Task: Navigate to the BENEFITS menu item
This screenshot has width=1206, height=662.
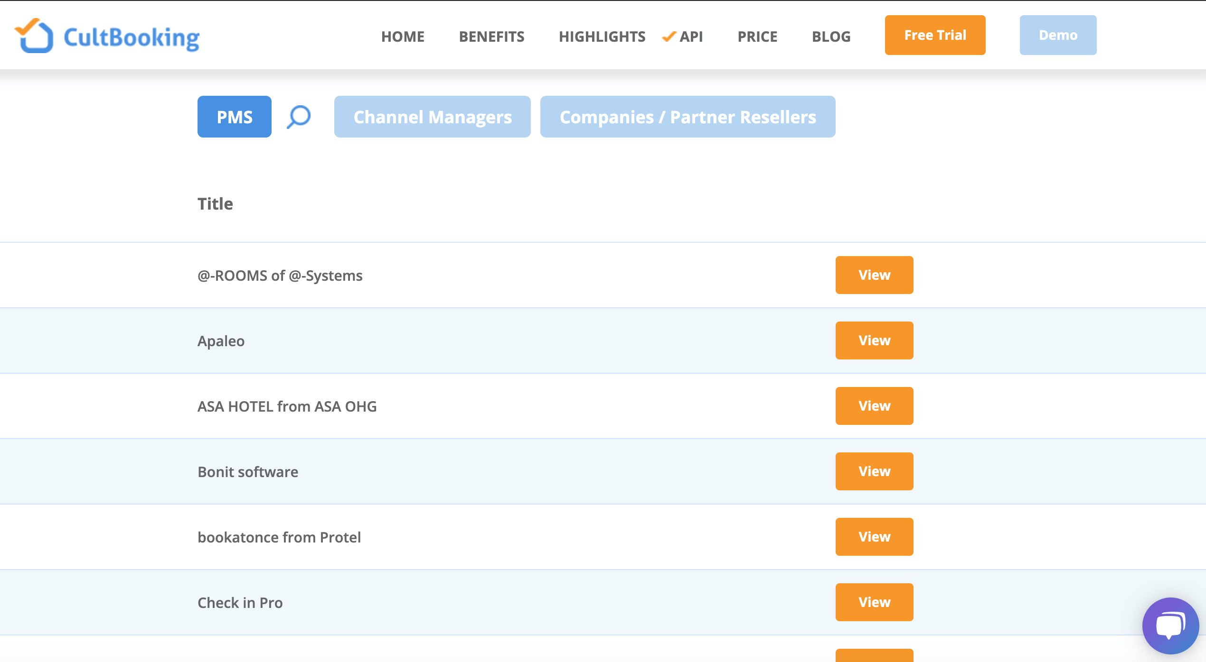Action: (491, 35)
